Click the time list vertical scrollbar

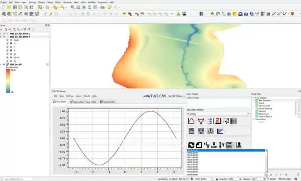click(266, 161)
